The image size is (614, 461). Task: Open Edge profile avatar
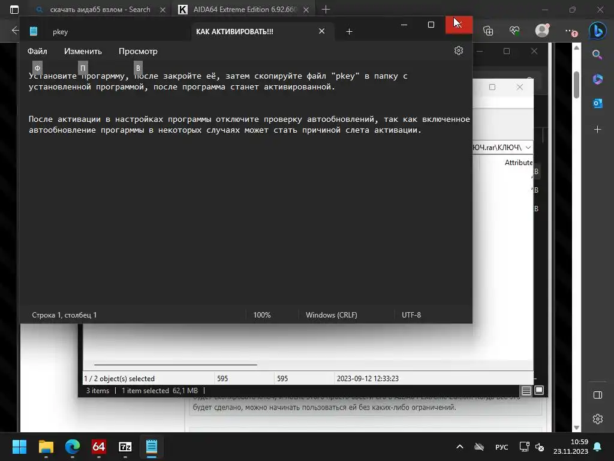coord(542,30)
